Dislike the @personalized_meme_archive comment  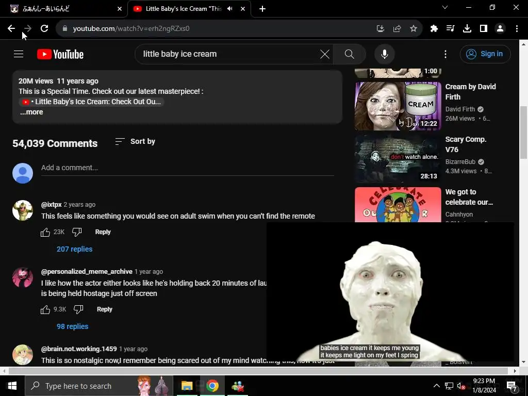point(78,309)
